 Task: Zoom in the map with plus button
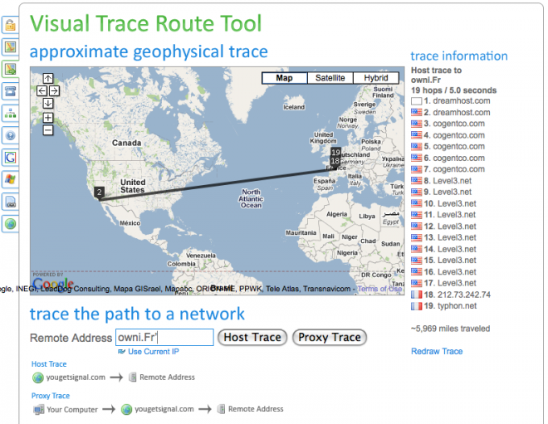pos(47,118)
